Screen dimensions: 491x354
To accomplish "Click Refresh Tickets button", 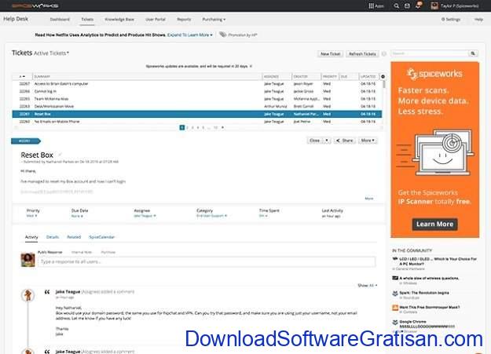I will (x=362, y=54).
